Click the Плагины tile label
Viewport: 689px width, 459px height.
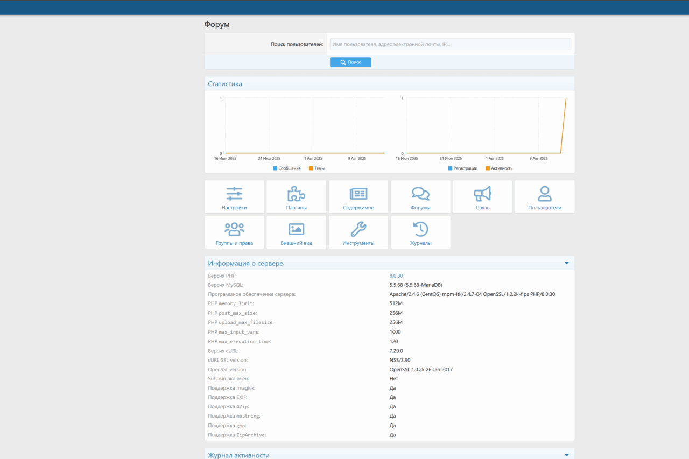click(297, 208)
